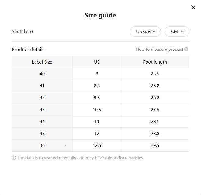Click the How to measure product link
The height and width of the screenshot is (195, 201).
pos(159,49)
